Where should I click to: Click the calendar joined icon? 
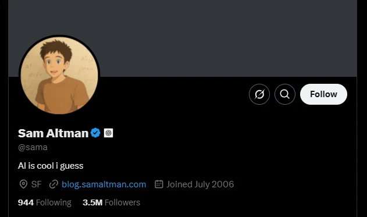[159, 184]
